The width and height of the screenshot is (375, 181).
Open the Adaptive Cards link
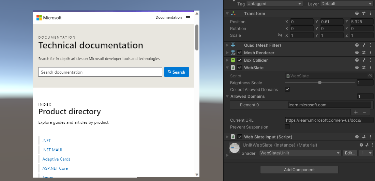click(57, 159)
